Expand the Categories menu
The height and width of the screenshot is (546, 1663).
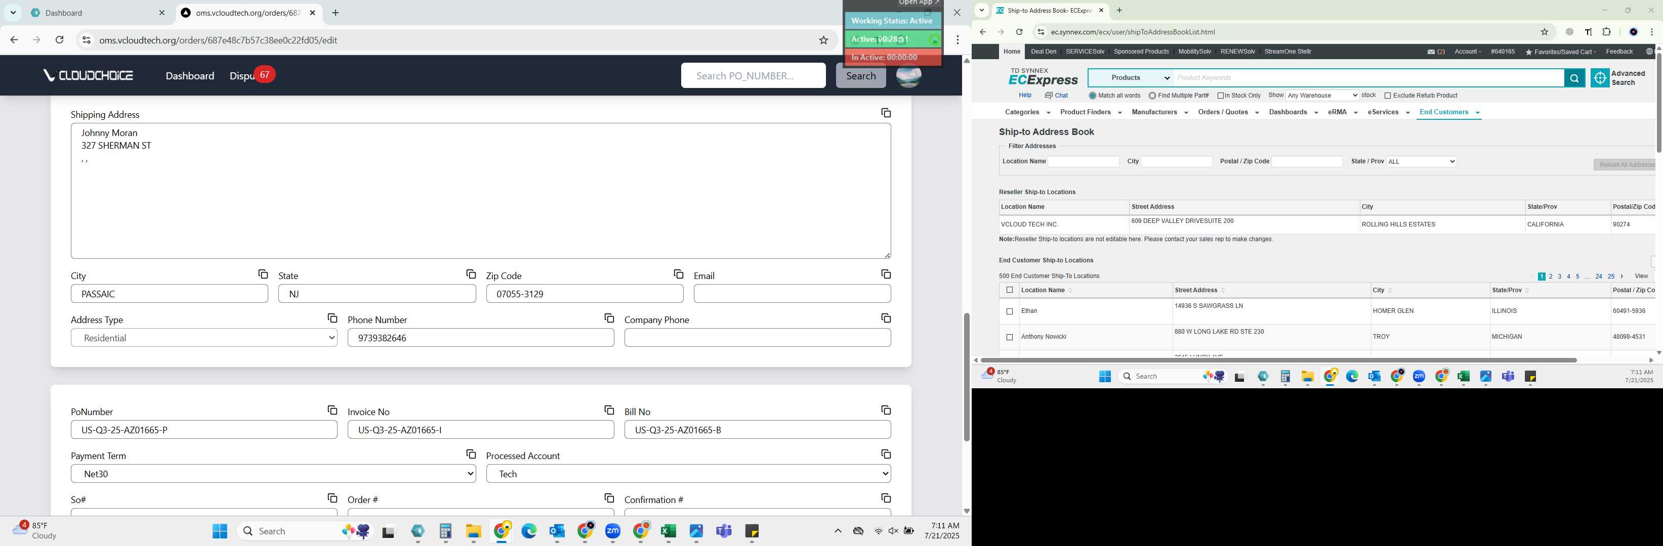1027,112
